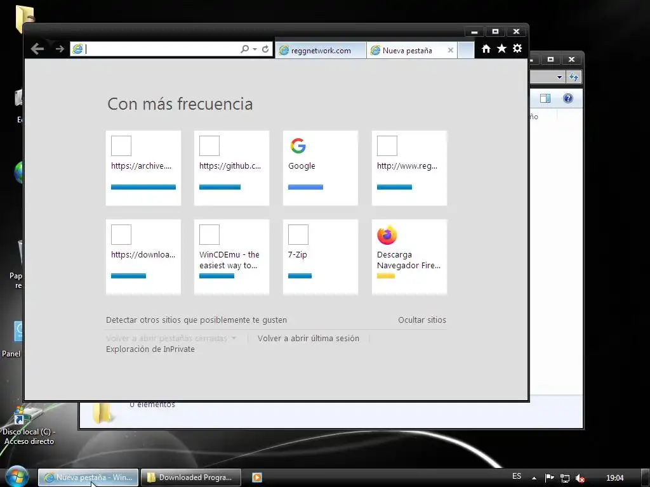Image resolution: width=650 pixels, height=487 pixels.
Task: Click the muted volume tray icon
Action: click(x=580, y=478)
